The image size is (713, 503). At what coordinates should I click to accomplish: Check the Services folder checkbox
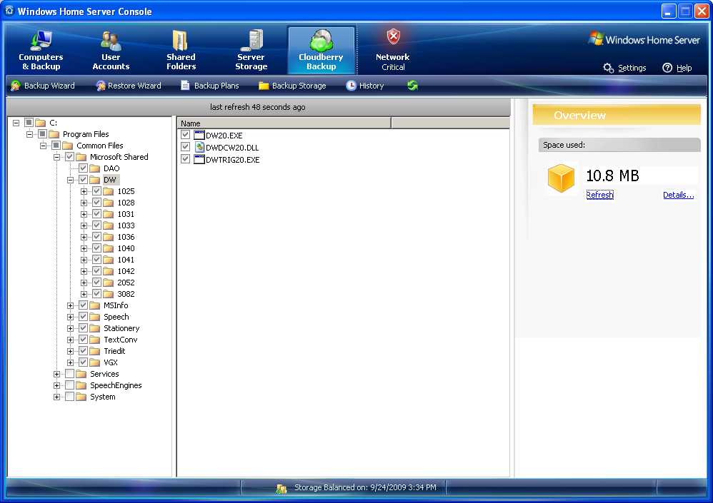point(69,374)
